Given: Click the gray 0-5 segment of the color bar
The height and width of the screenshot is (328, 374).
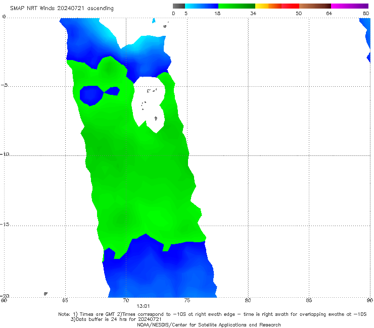Looking at the screenshot, I should 179,6.
